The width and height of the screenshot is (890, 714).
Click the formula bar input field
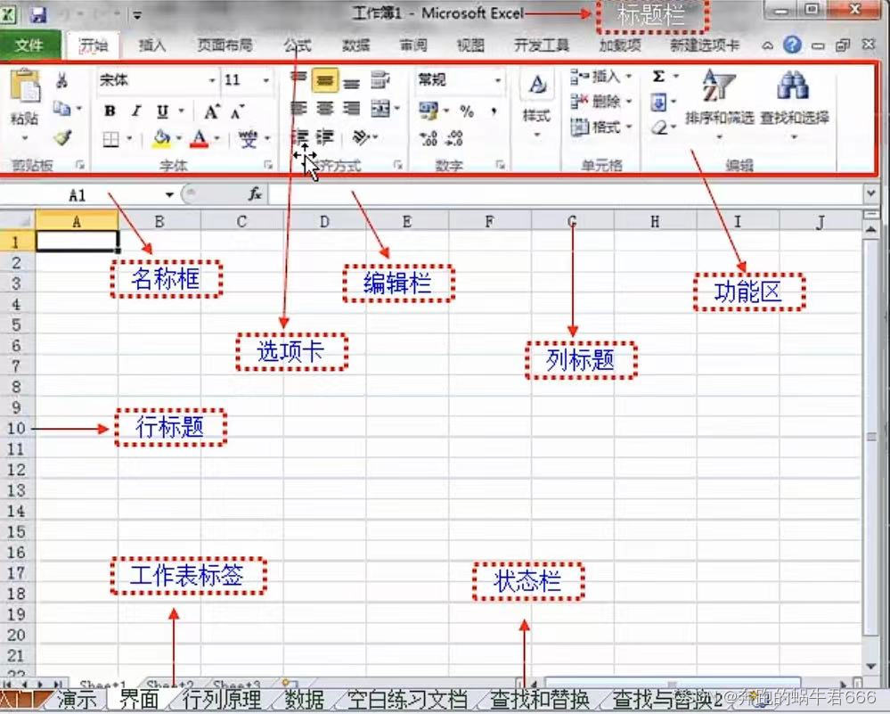pos(566,194)
